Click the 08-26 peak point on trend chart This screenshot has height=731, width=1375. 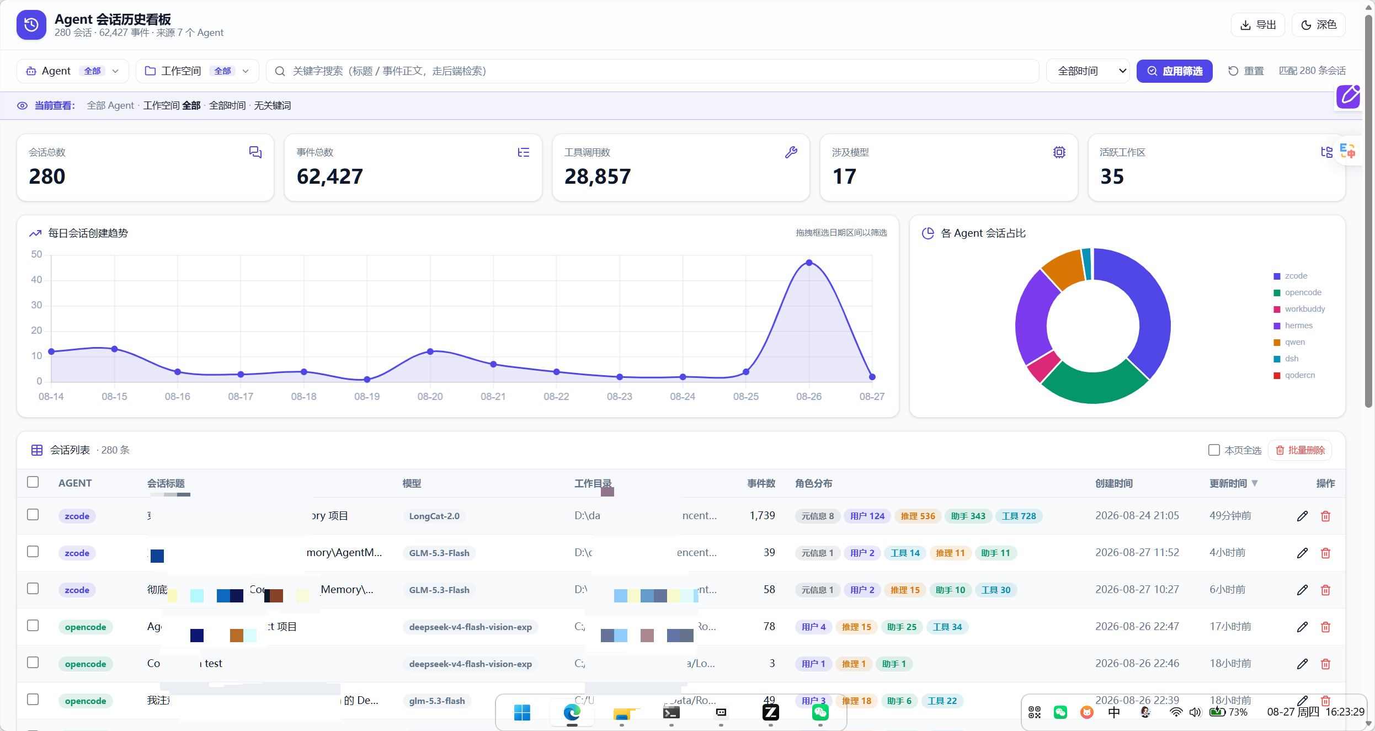click(809, 263)
